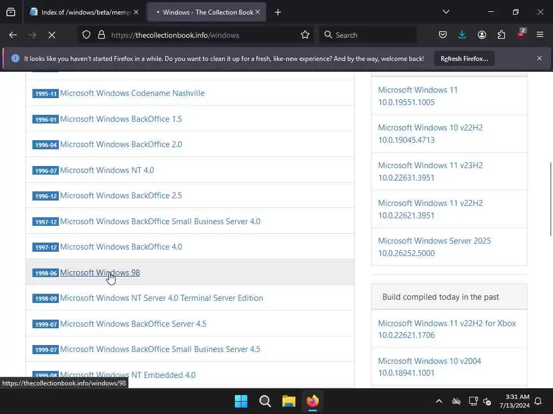Open notifications bell icon

[x=538, y=401]
